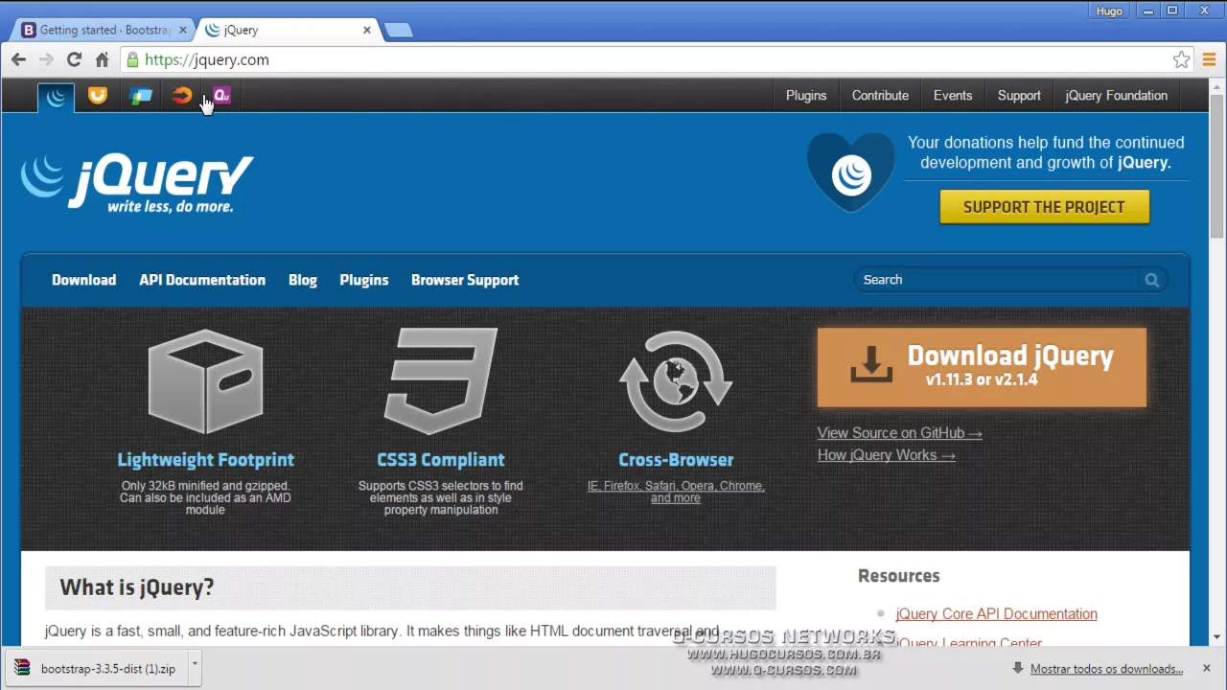Click the scrollbar down arrow

(x=1216, y=637)
